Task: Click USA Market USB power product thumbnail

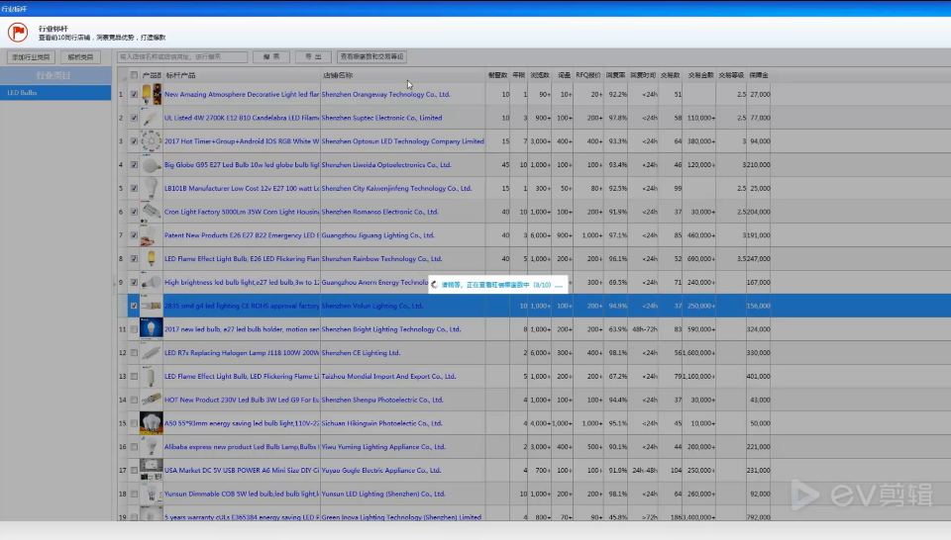Action: (151, 470)
